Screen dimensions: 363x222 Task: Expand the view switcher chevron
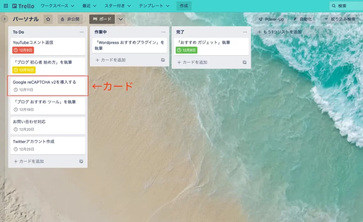coord(121,19)
